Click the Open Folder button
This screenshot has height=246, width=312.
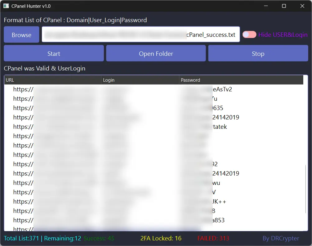[156, 54]
